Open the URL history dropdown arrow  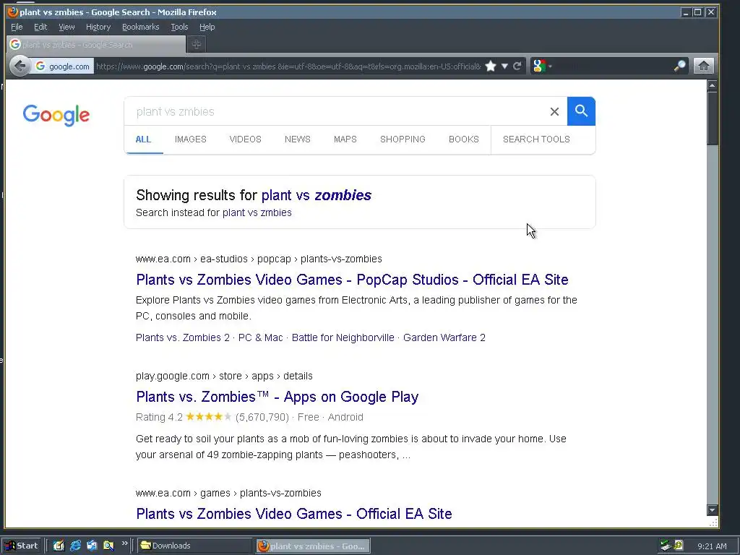click(504, 66)
